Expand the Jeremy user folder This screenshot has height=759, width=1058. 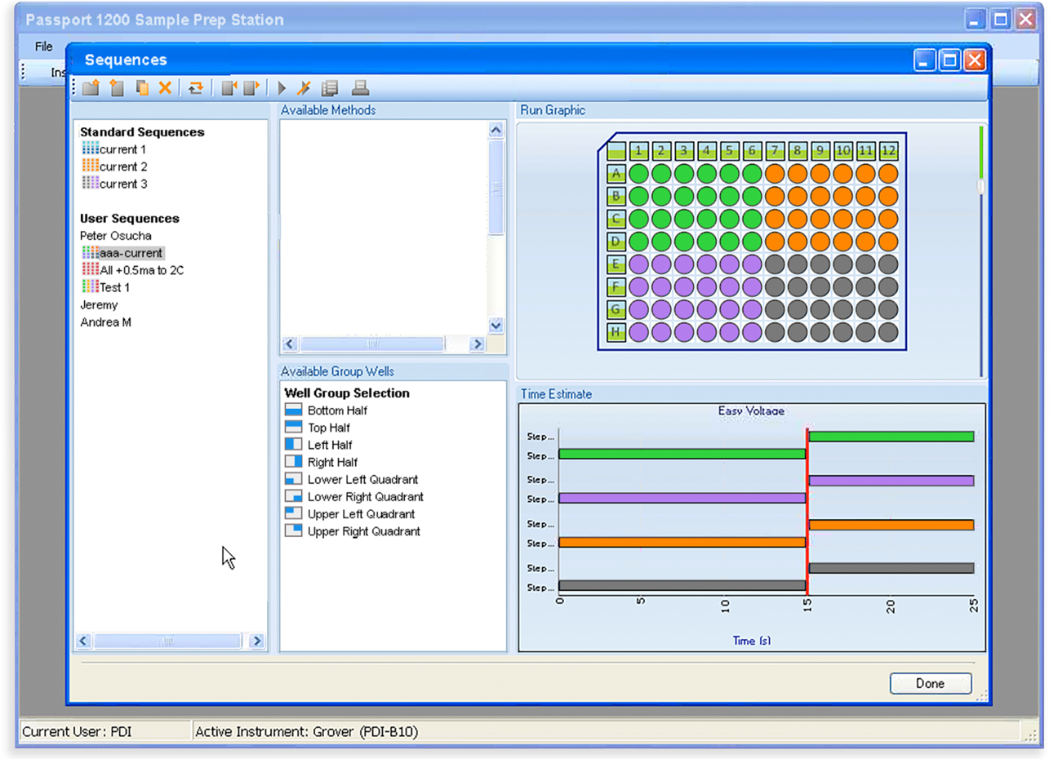pyautogui.click(x=99, y=304)
